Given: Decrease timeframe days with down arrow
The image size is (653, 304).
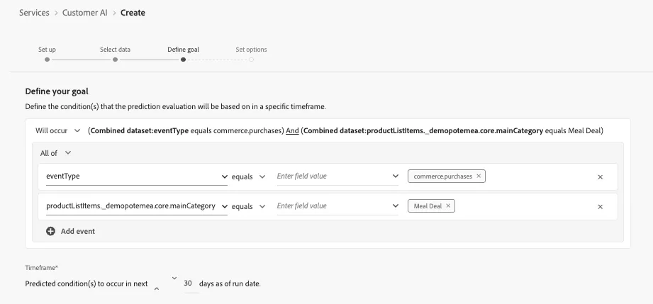Looking at the screenshot, I should click(174, 278).
